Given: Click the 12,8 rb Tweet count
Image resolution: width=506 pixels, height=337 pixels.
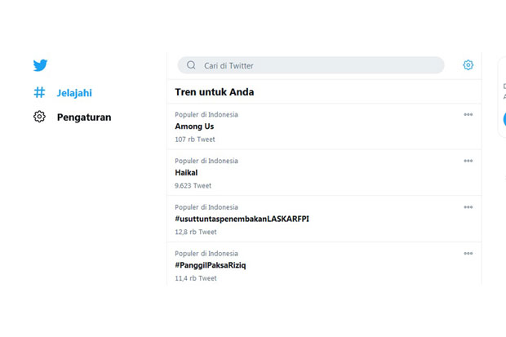Looking at the screenshot, I should click(x=196, y=232).
